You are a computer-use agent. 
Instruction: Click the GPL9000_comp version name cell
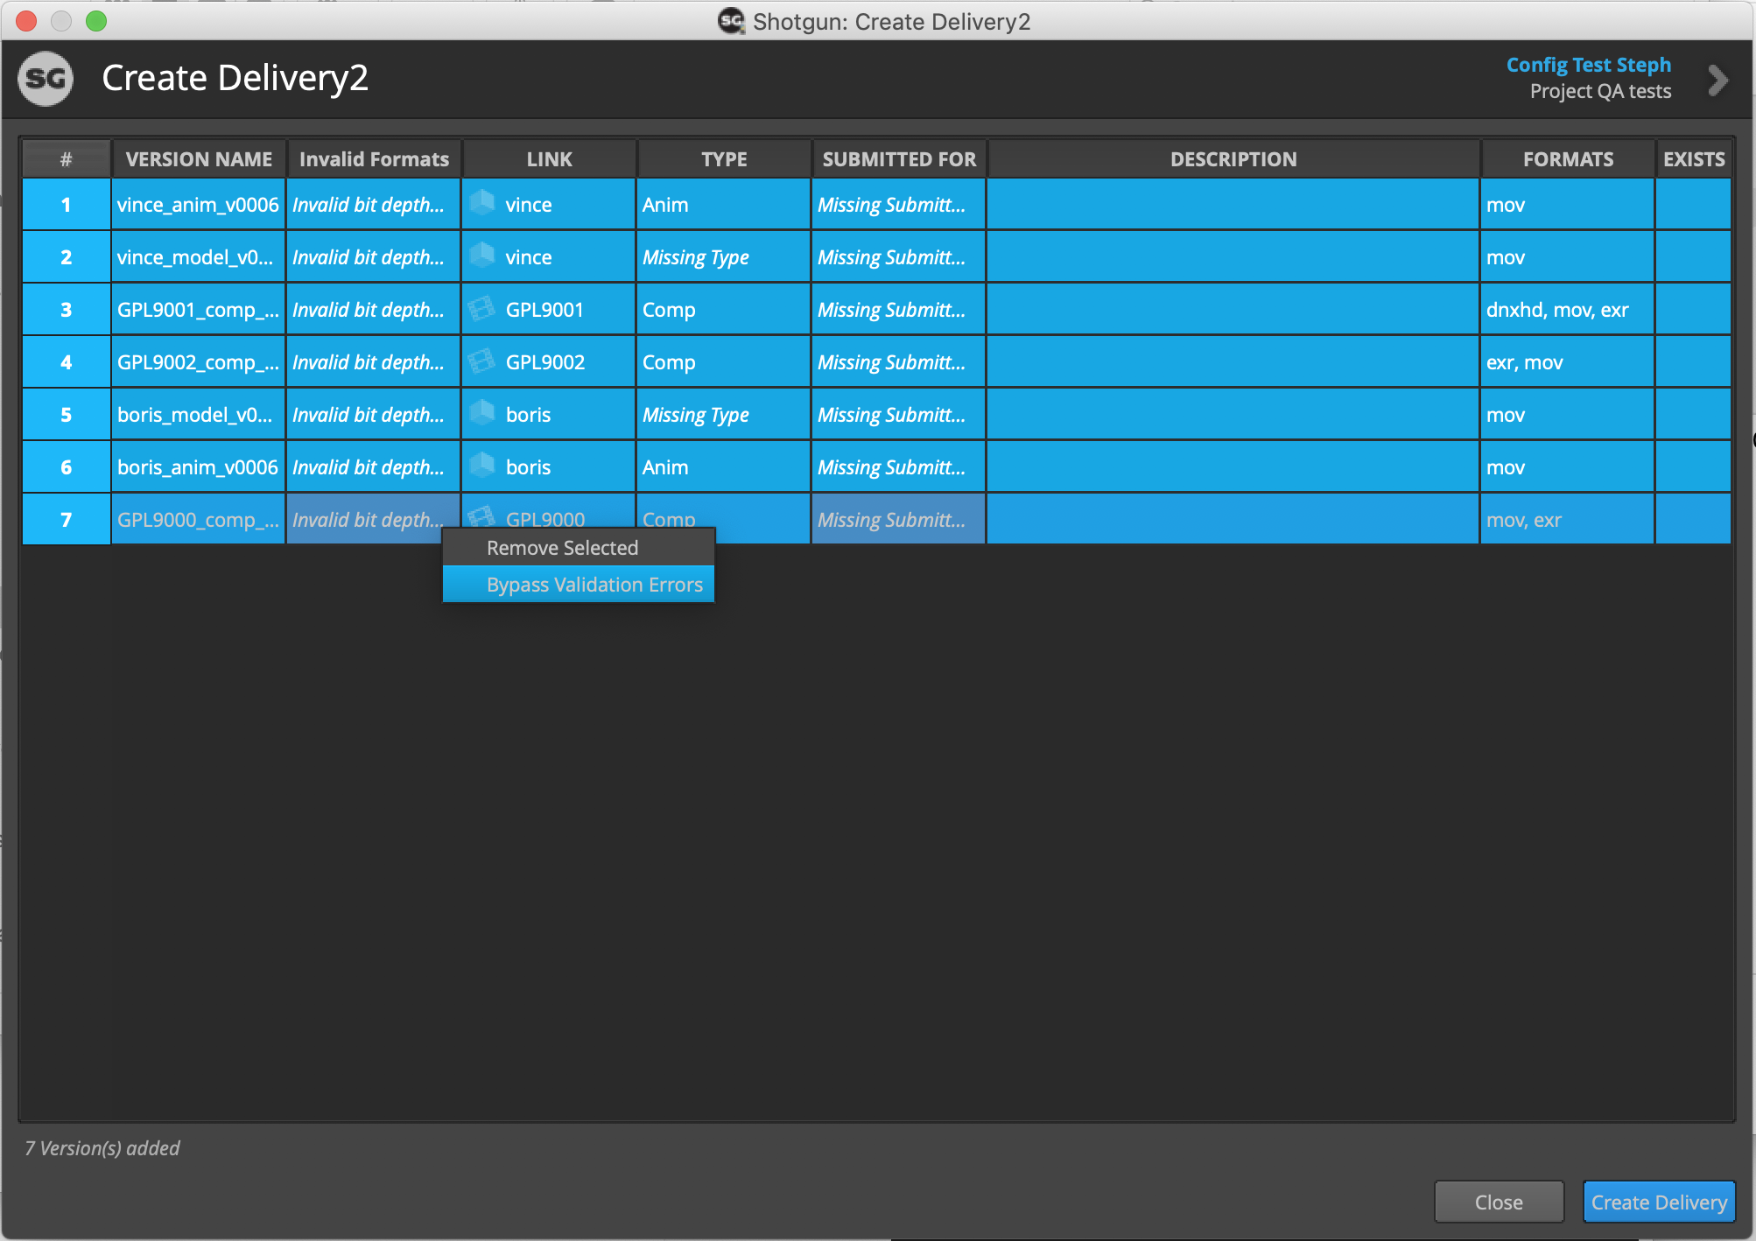pos(199,520)
